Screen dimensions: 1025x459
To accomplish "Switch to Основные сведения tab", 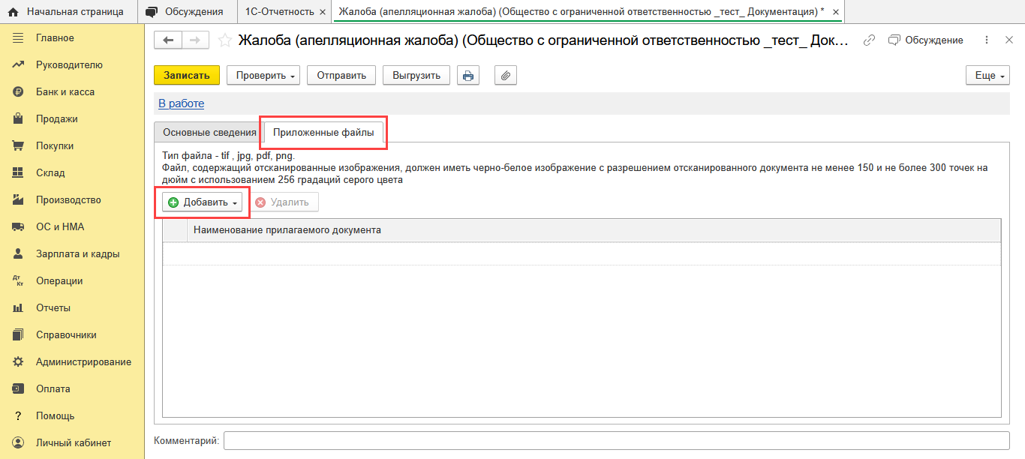I will click(x=209, y=132).
